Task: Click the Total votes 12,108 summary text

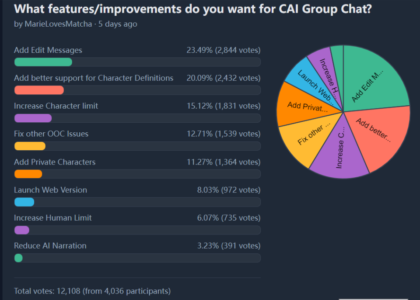Action: [92, 291]
